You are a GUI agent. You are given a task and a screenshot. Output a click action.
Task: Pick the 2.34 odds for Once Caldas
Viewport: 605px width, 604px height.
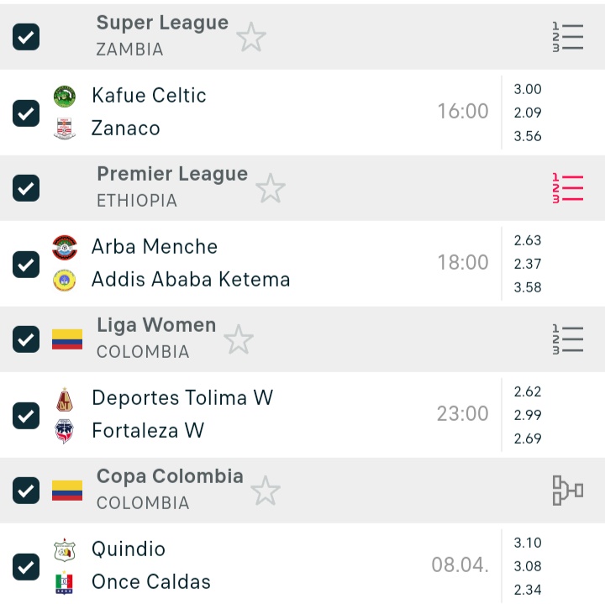tap(528, 590)
